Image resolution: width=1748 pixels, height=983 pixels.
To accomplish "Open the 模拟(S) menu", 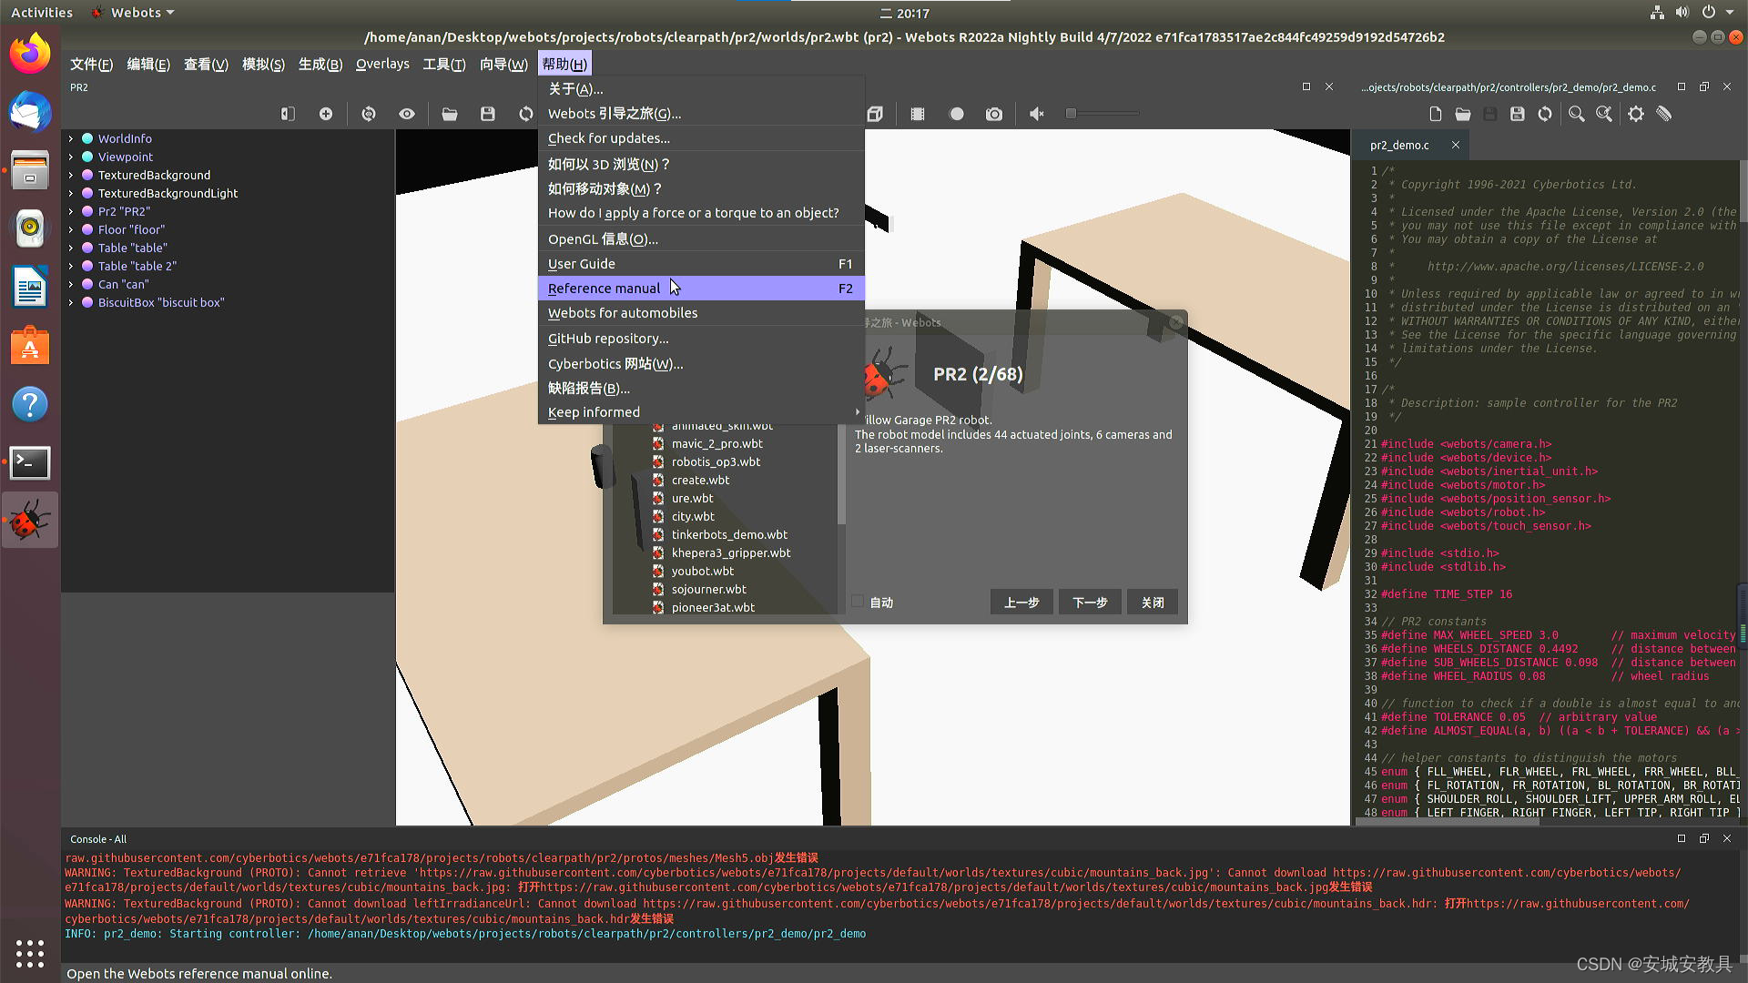I will tap(263, 64).
